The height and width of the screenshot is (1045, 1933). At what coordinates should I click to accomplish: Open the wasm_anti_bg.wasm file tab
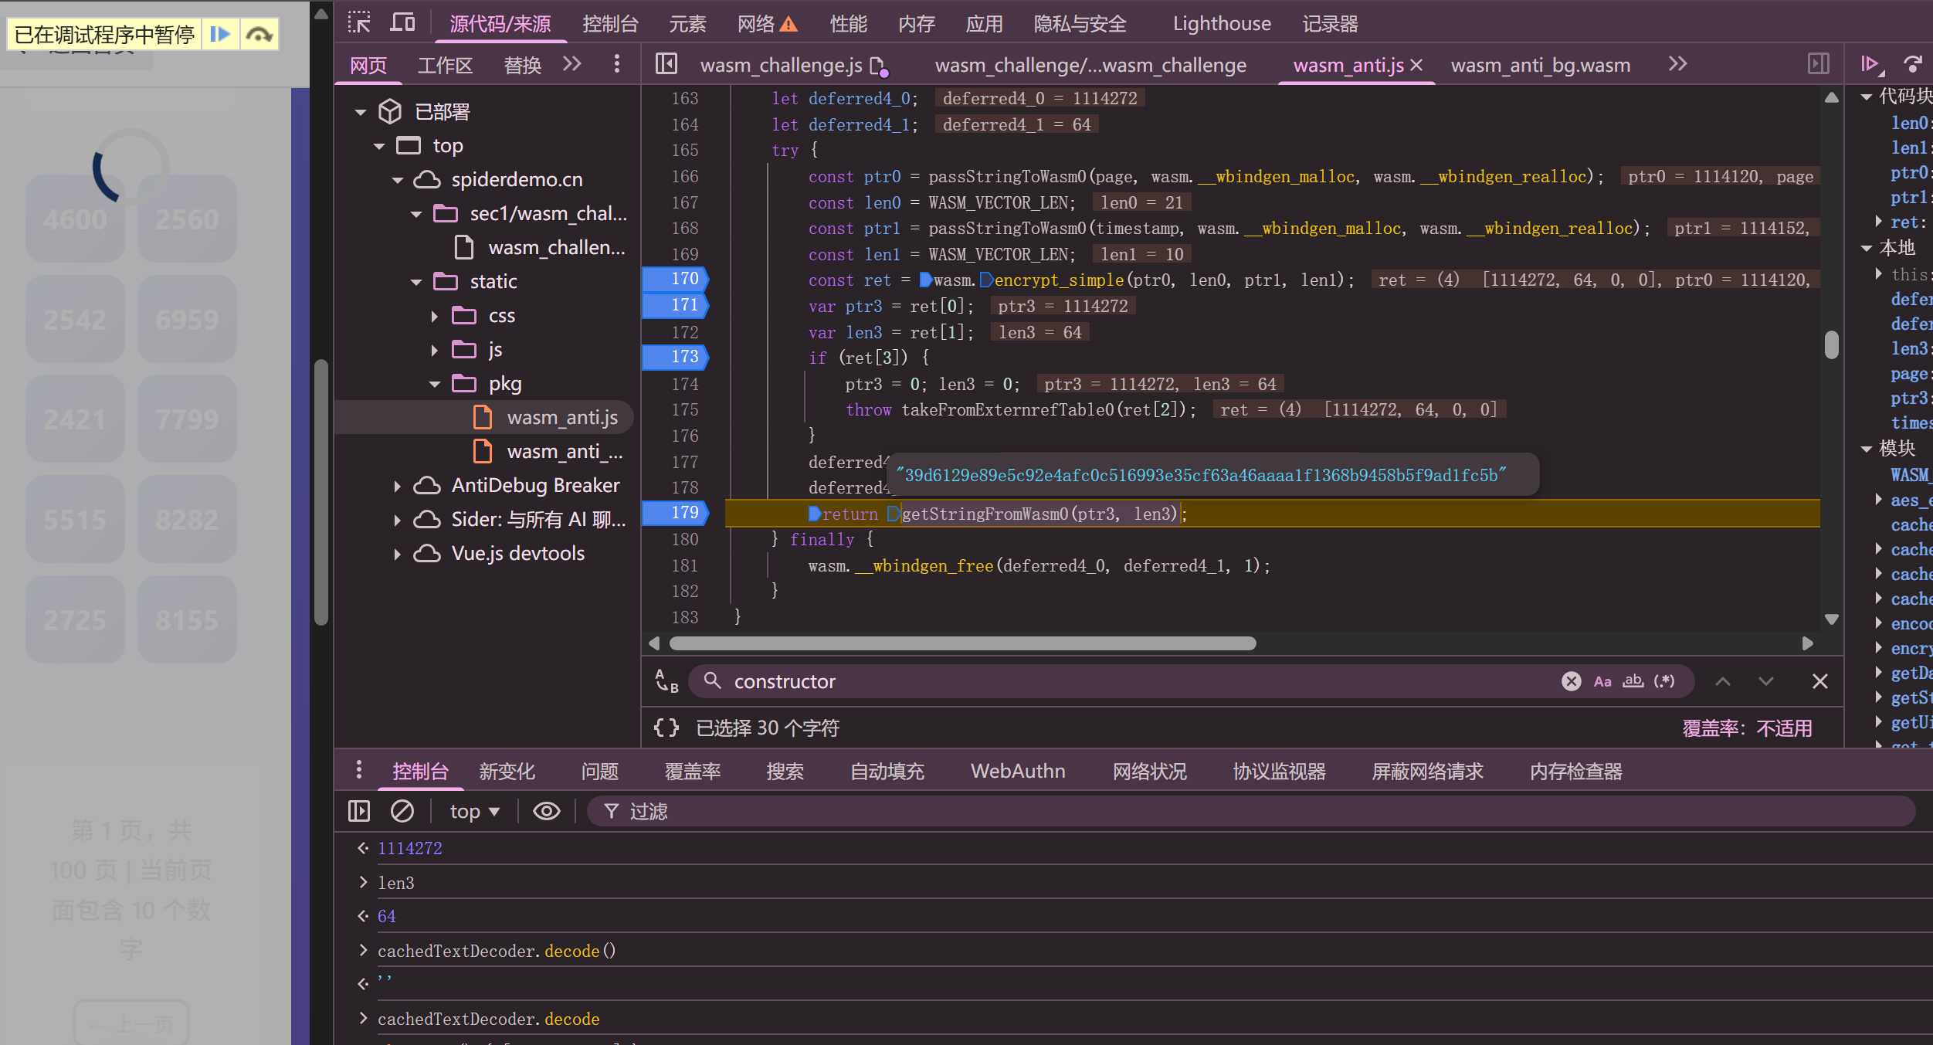[x=1540, y=66]
